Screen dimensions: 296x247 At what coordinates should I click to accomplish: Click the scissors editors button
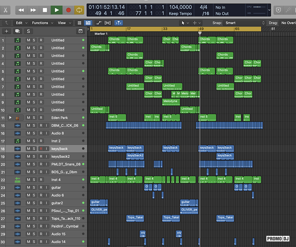click(6, 10)
